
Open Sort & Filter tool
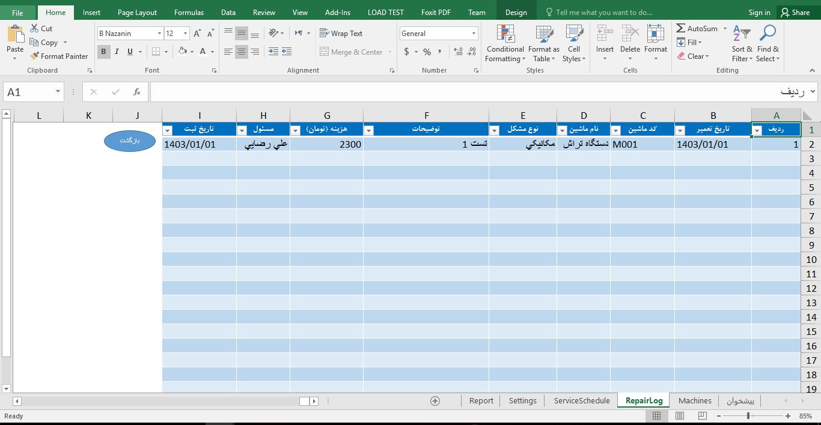742,44
